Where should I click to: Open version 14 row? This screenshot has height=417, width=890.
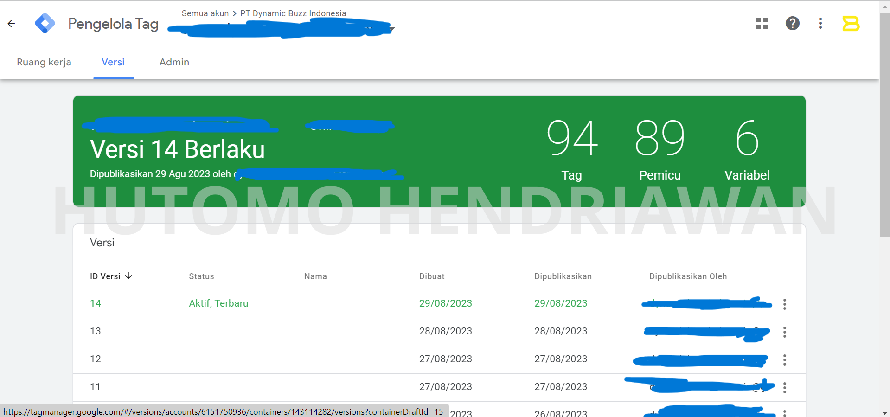pos(439,304)
